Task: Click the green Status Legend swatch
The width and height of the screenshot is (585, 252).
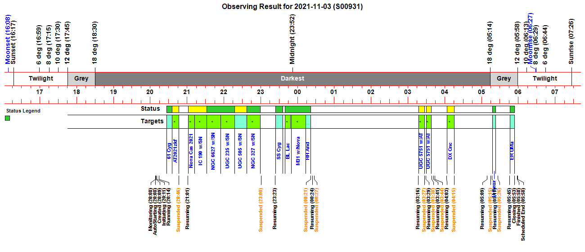Action: 8,118
